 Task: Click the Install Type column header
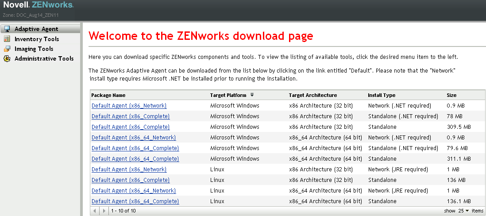tap(382, 95)
